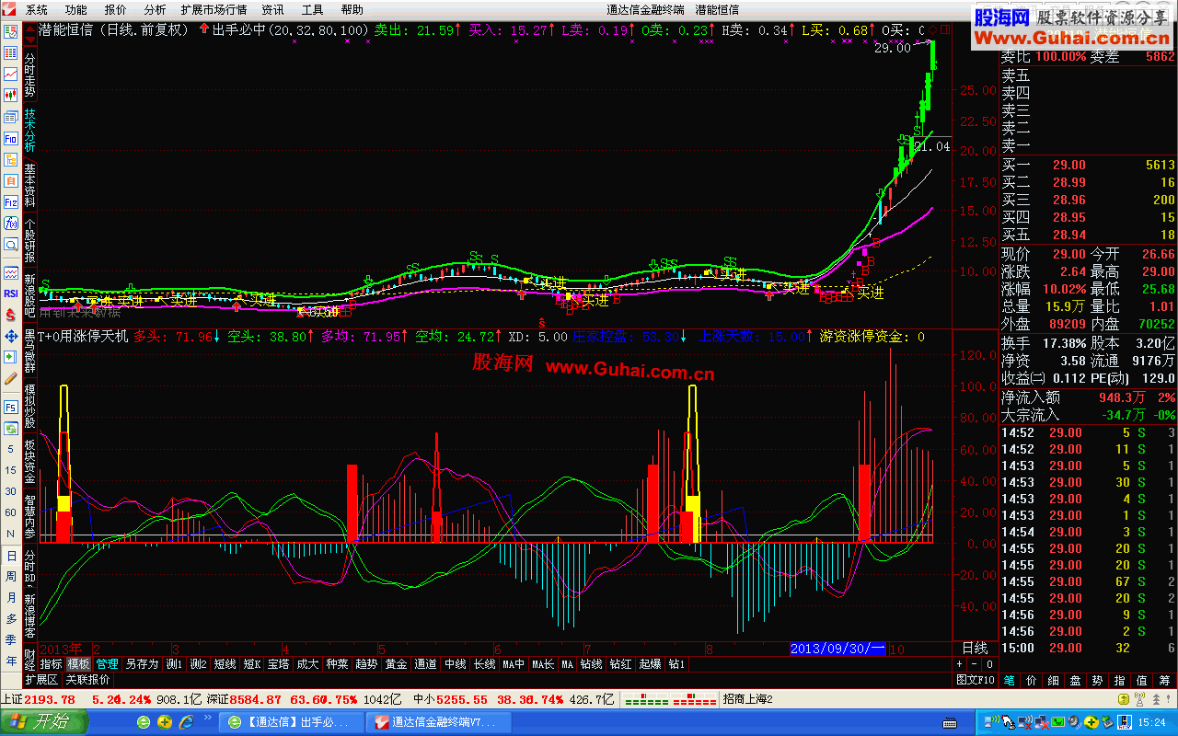Switch to 【通达信】出手必 taskbar window
This screenshot has height=736, width=1178.
[293, 722]
